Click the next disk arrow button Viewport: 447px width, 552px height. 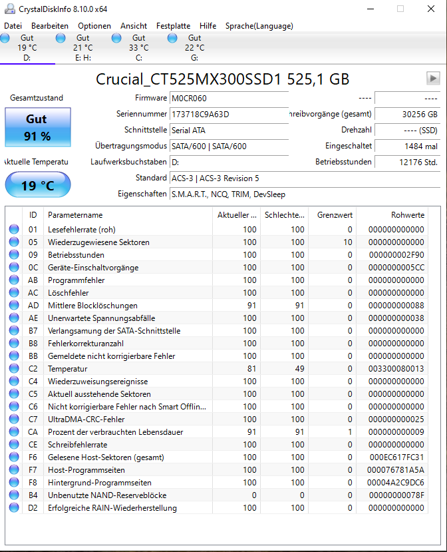(x=433, y=78)
